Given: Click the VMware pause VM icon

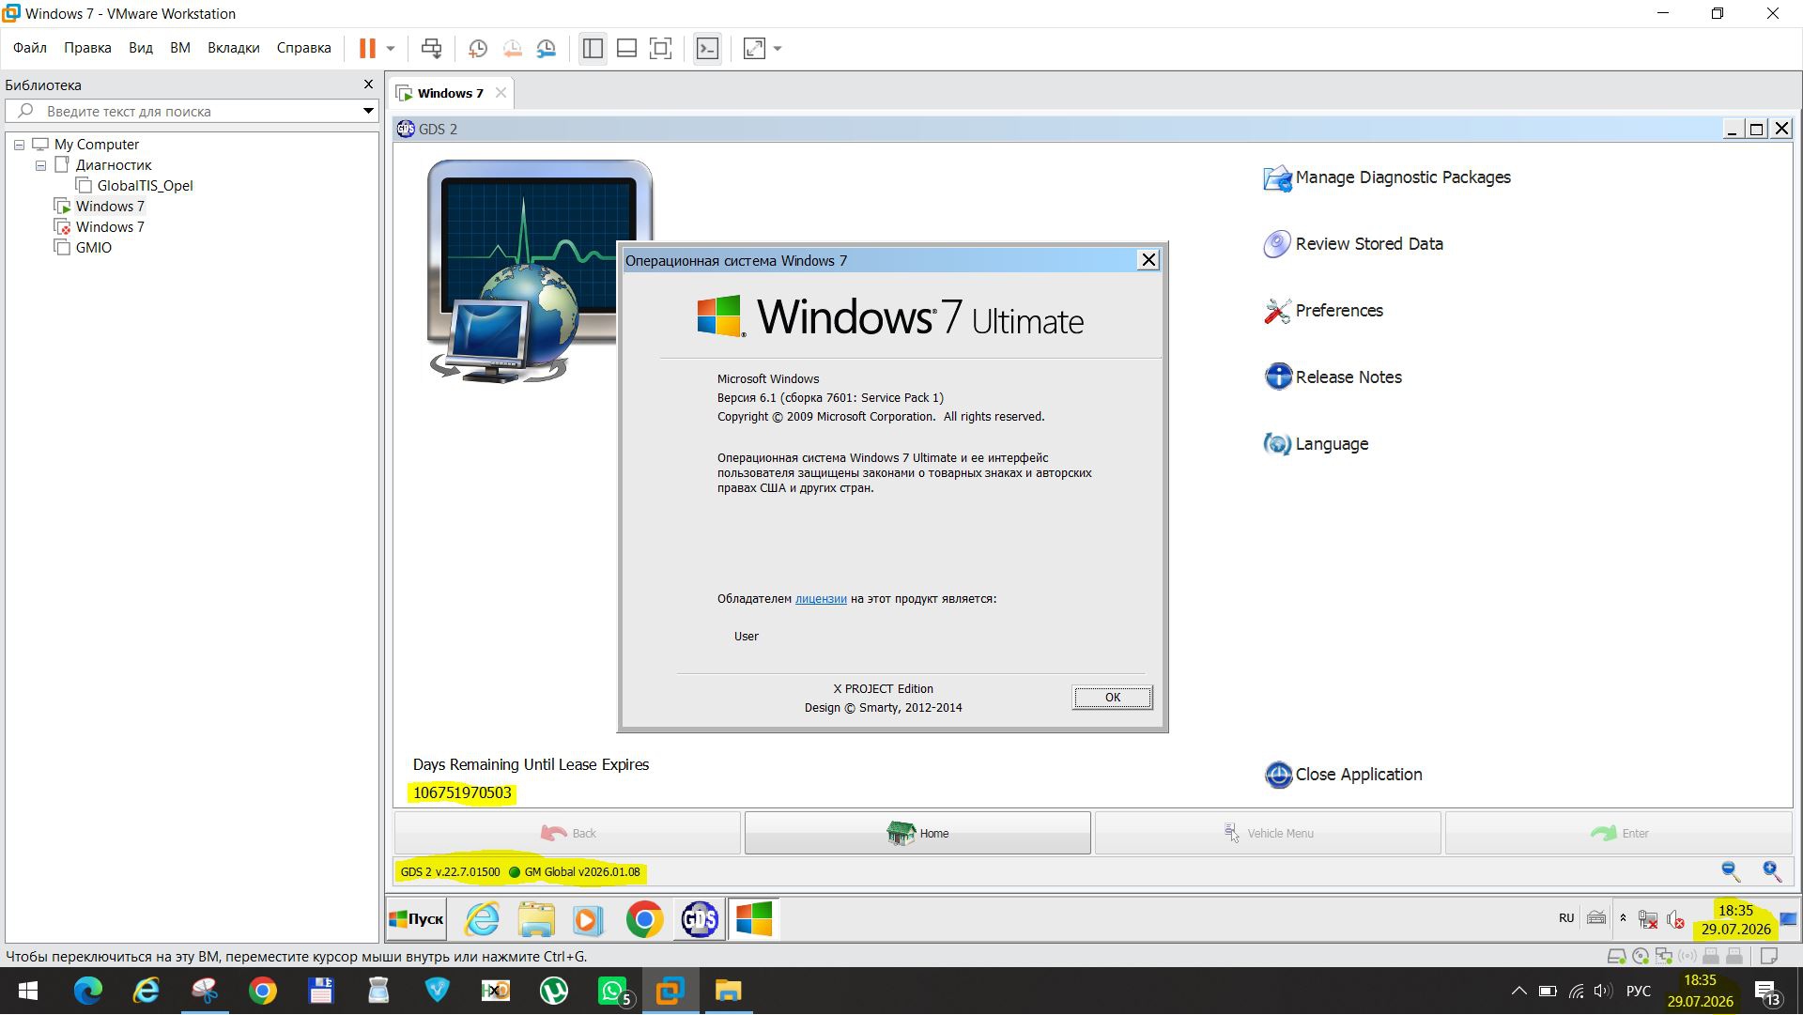Looking at the screenshot, I should click(x=367, y=48).
